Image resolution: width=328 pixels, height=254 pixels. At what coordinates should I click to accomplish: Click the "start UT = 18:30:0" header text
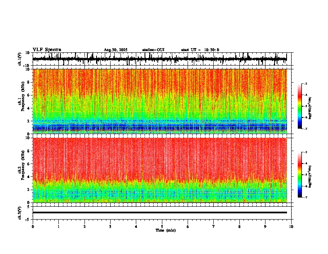coord(200,50)
